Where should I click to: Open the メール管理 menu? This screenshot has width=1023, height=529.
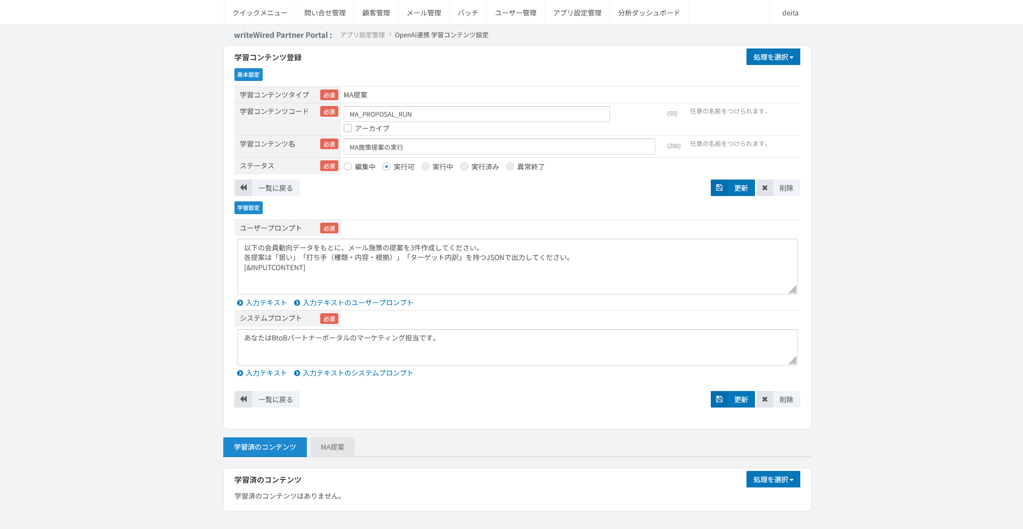pyautogui.click(x=424, y=13)
